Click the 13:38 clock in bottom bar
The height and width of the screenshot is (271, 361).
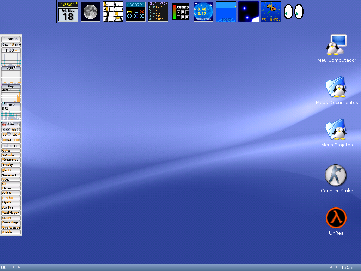[x=347, y=267]
